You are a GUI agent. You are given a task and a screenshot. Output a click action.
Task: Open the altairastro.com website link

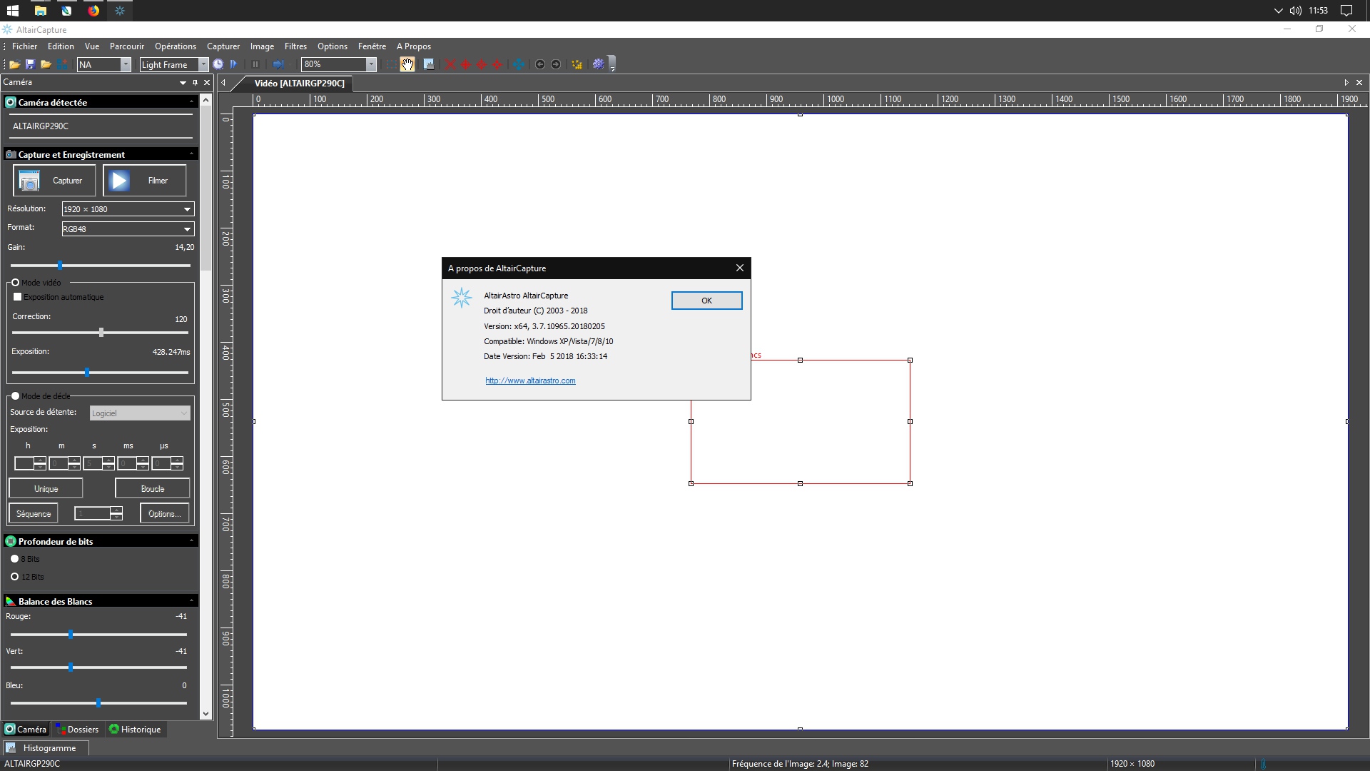click(x=530, y=381)
